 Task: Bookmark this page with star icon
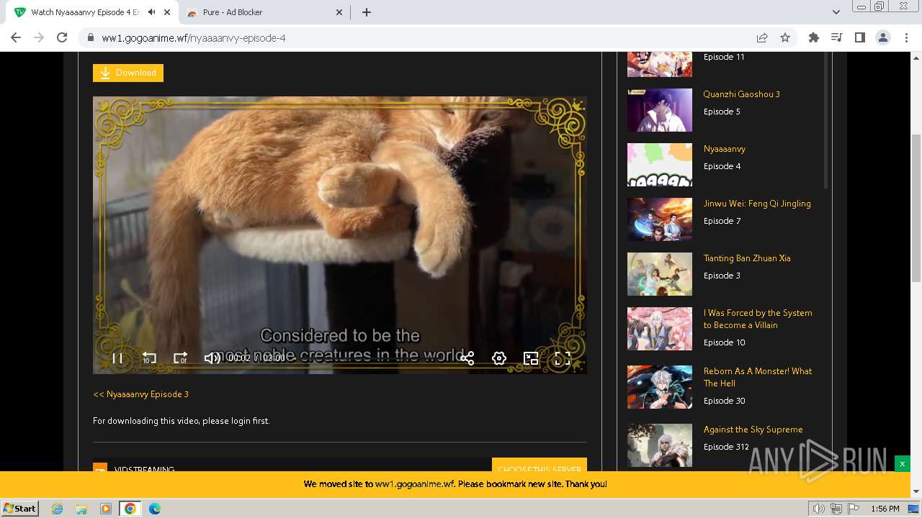pos(785,37)
